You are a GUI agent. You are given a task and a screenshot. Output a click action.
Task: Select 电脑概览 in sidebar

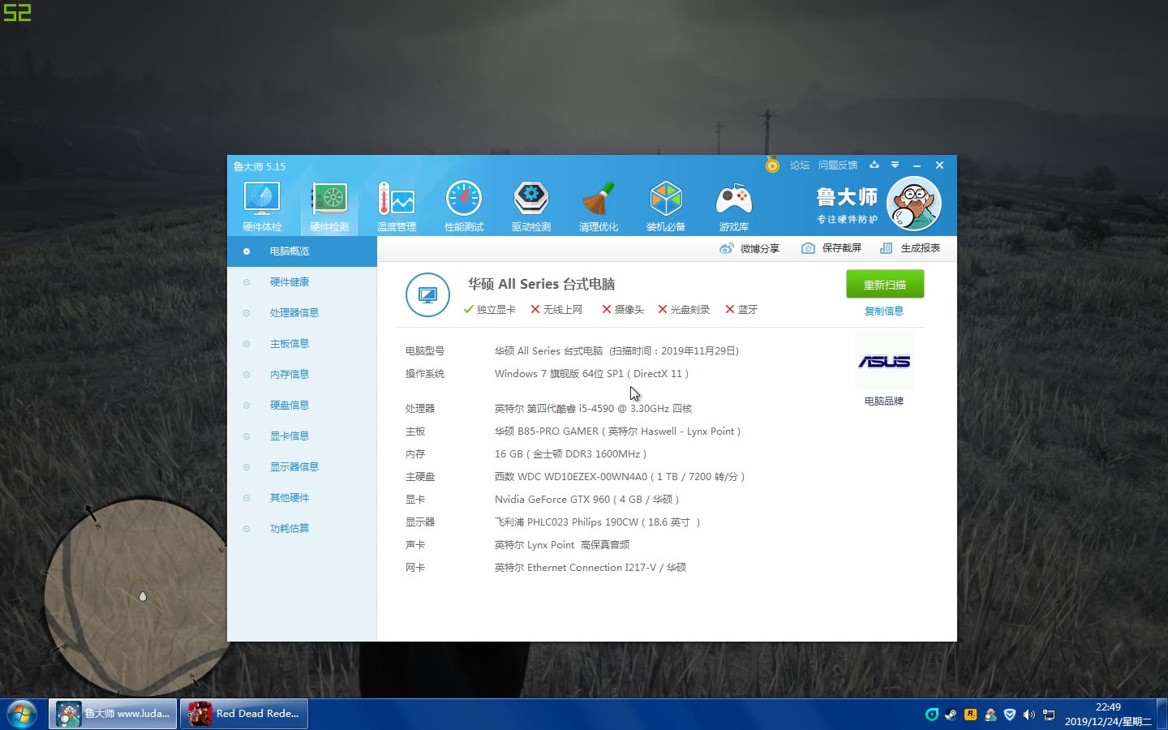tap(302, 251)
